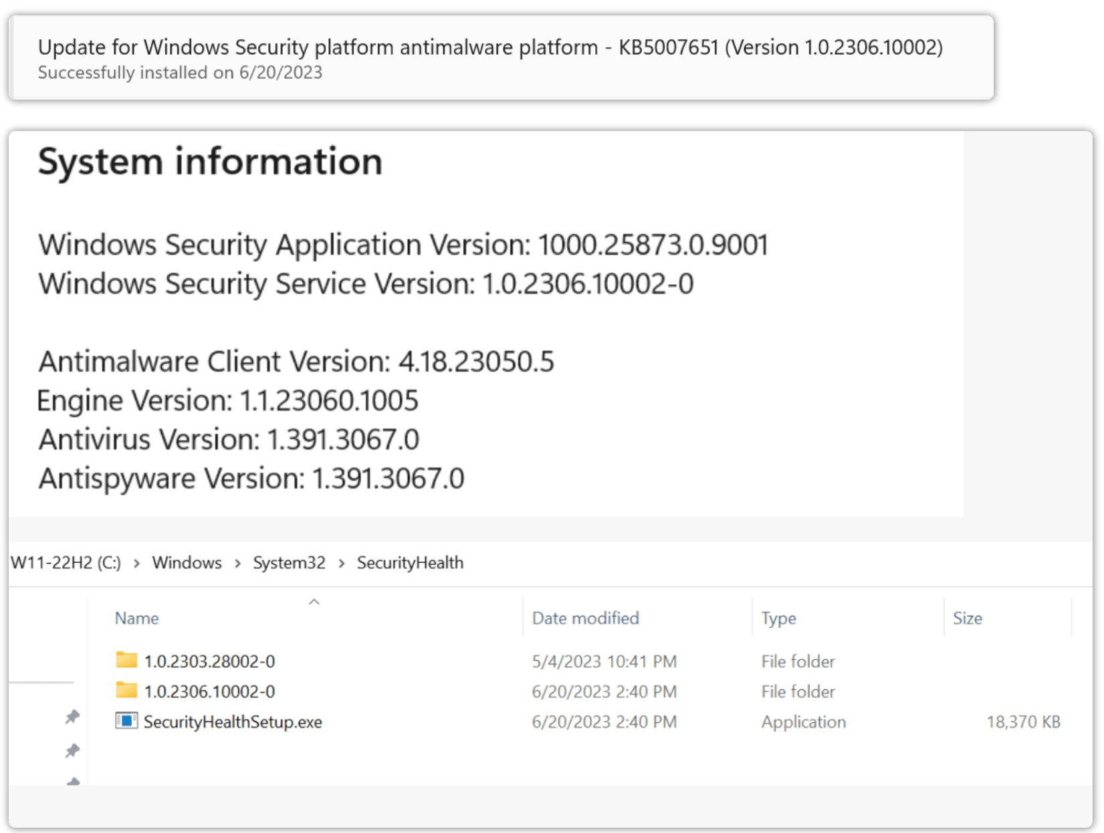Expand chevron after Windows breadcrumb
This screenshot has width=1104, height=833.
click(x=237, y=564)
